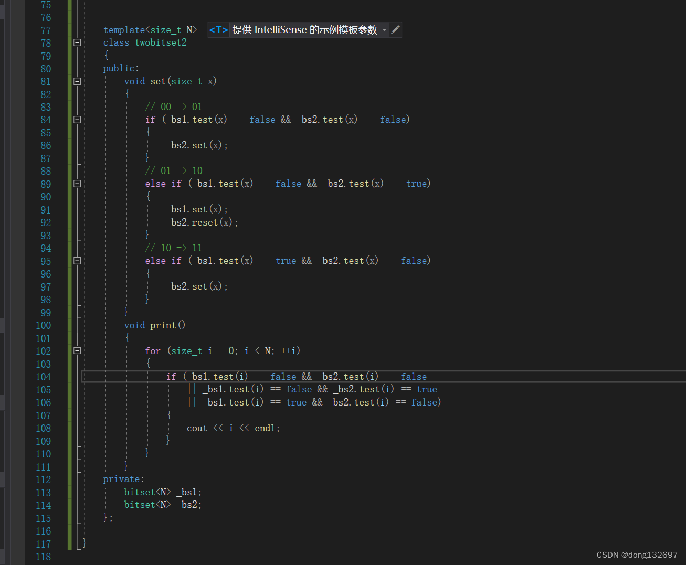Click the for loop header on line 102
Image resolution: width=686 pixels, height=565 pixels.
[223, 350]
